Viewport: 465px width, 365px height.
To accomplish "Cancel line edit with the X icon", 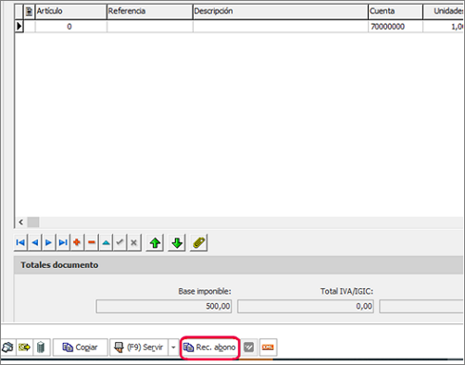I will click(133, 243).
